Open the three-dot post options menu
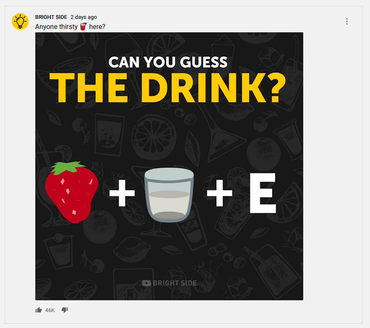Screen dimensions: 370x328 pos(346,21)
